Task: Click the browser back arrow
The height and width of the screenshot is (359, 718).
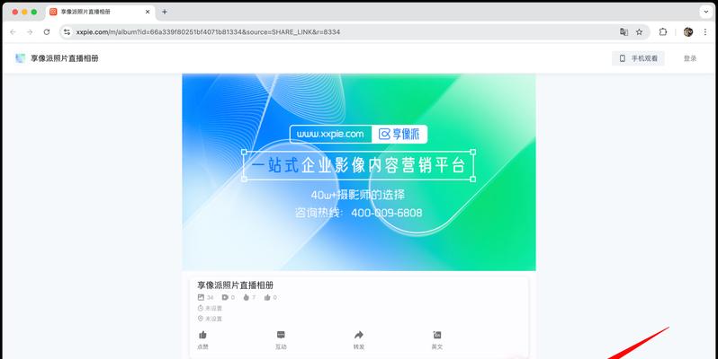Action: pos(13,32)
